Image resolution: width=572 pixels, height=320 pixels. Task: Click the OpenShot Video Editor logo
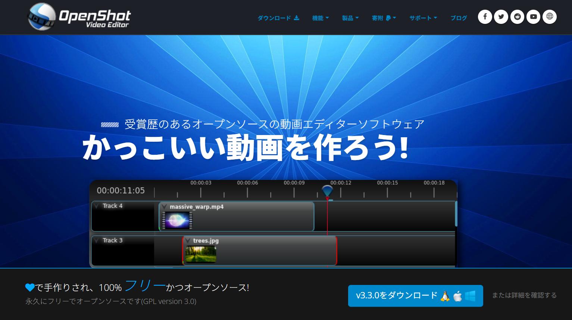click(79, 17)
